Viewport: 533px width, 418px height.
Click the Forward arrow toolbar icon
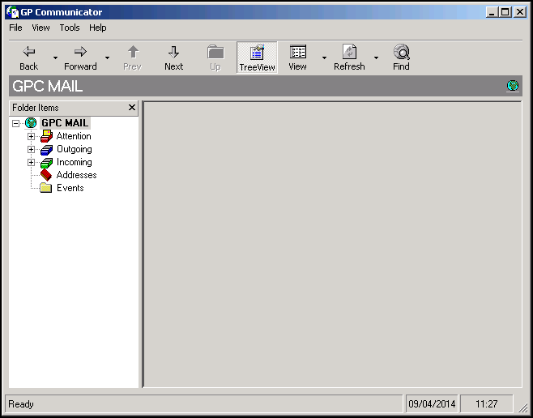(80, 53)
